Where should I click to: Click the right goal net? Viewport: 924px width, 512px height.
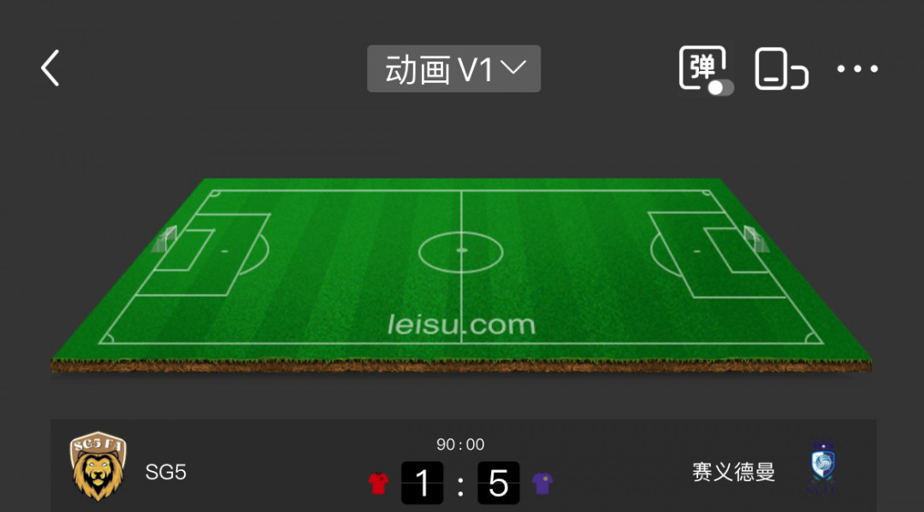point(756,239)
